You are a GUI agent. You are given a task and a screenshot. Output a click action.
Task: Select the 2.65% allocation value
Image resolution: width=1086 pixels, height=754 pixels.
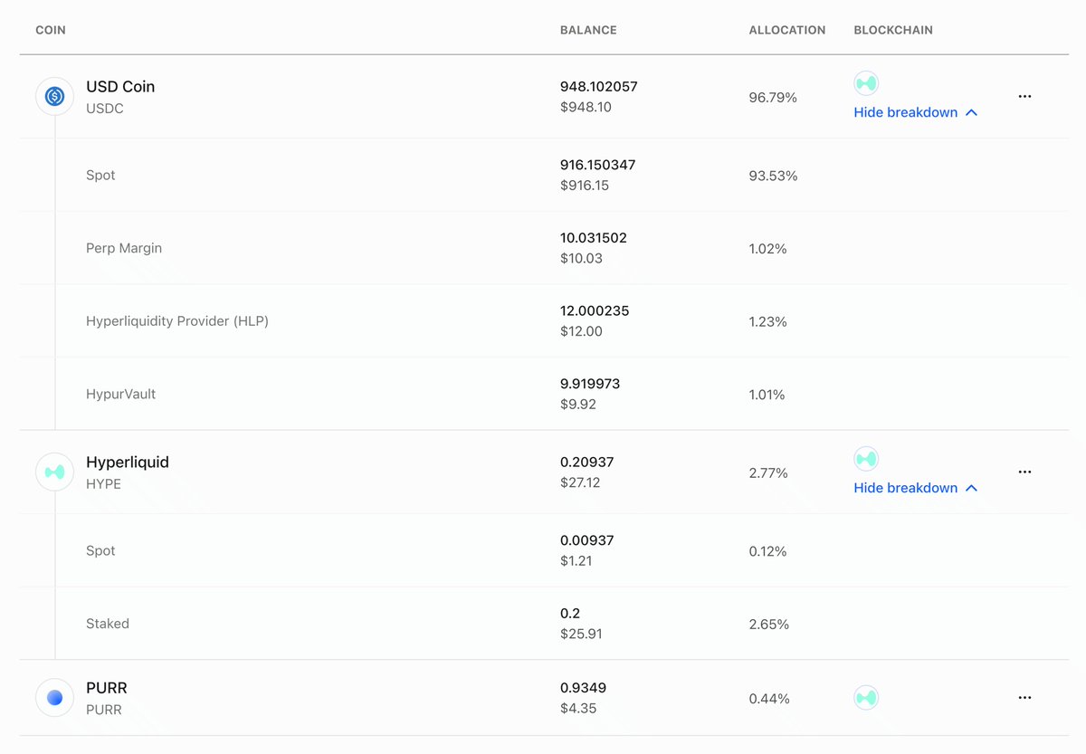[768, 625]
